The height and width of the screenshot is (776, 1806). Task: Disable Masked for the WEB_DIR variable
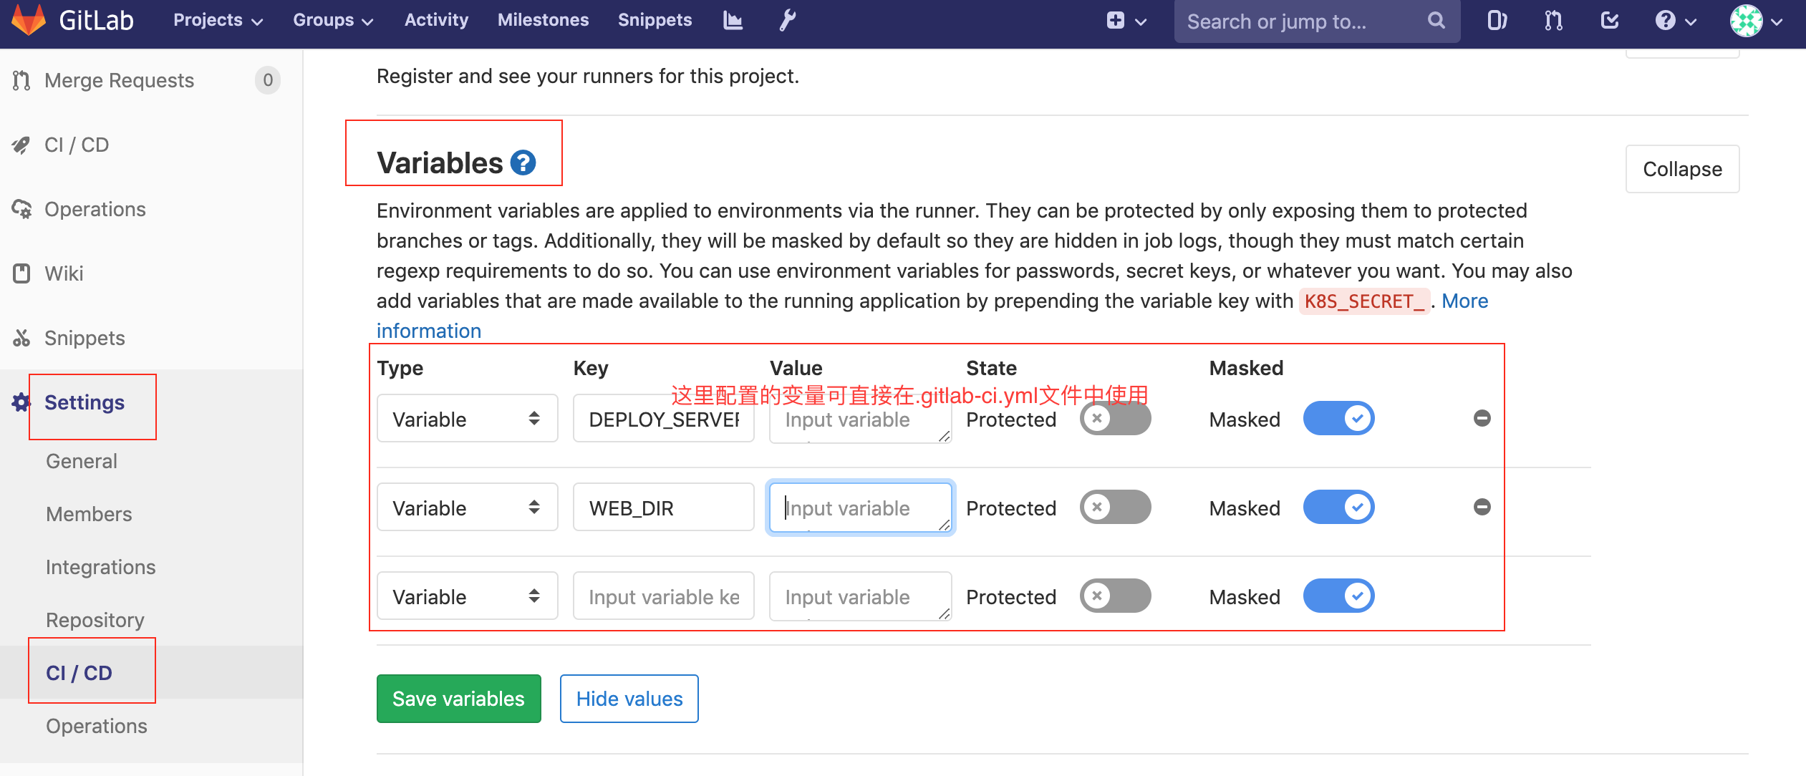click(x=1338, y=506)
